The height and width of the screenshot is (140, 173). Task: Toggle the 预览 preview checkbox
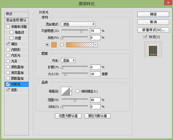[x=145, y=37]
